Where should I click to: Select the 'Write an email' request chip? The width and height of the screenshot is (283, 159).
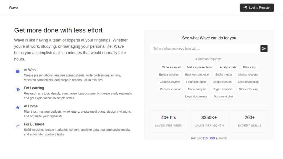(x=171, y=67)
